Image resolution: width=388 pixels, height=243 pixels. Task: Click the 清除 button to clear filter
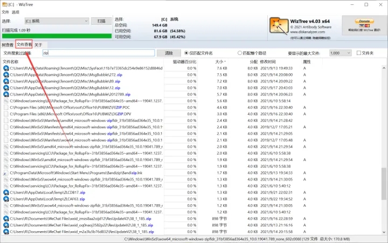[169, 53]
